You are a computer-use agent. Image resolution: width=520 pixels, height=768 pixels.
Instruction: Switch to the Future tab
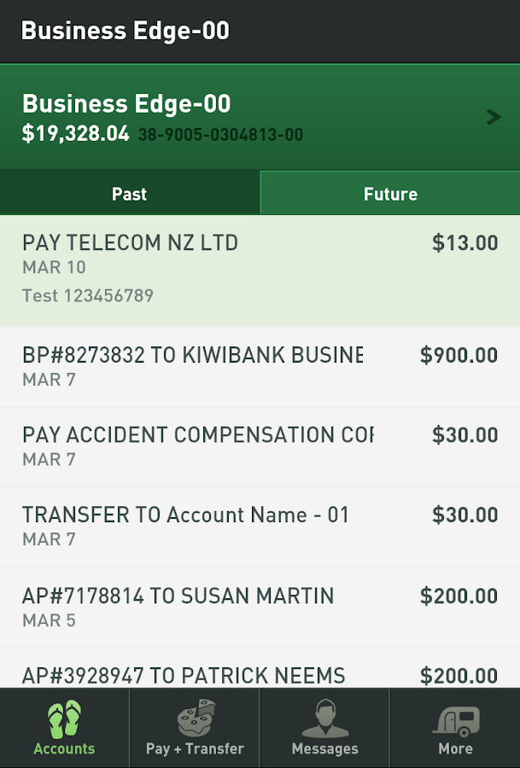390,194
